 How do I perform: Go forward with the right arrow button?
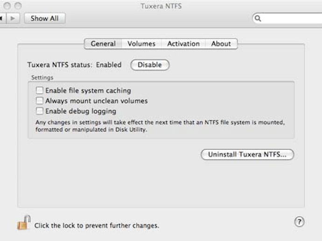(13, 19)
